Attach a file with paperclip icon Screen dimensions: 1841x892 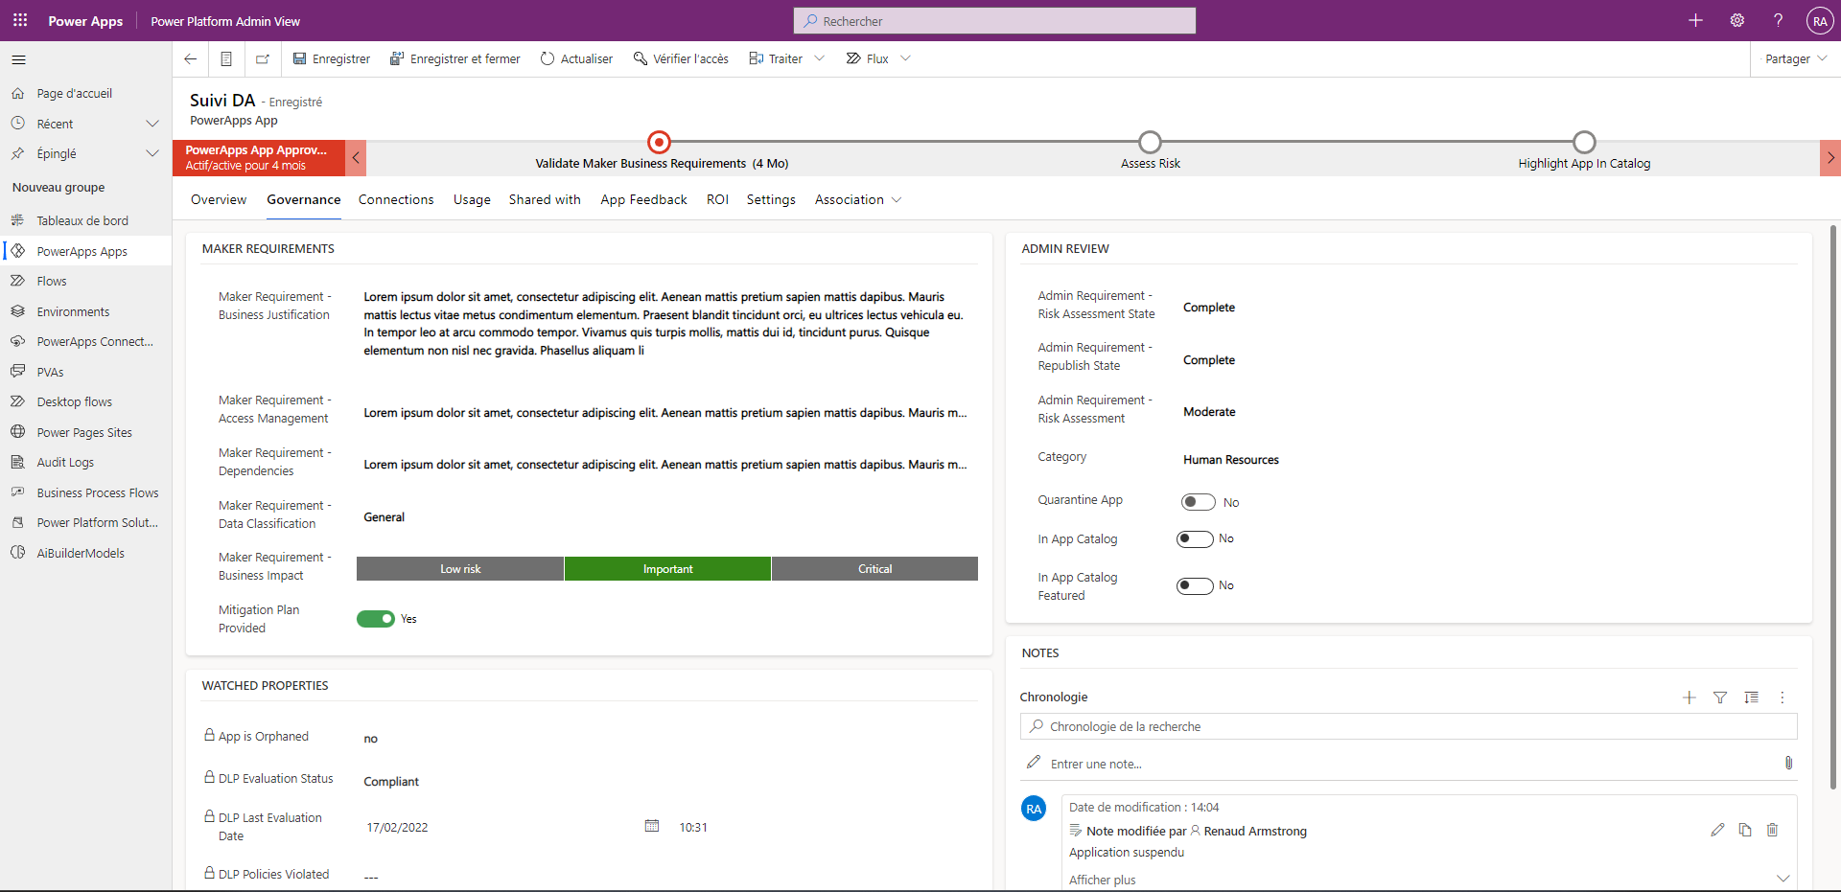[x=1788, y=763]
